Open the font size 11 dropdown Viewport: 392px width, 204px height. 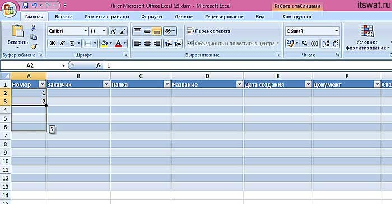click(x=104, y=31)
